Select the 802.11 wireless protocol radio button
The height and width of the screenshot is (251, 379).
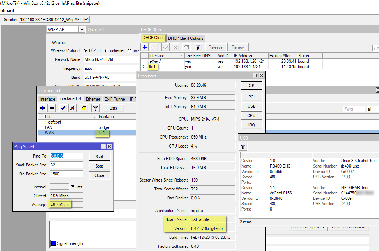(x=85, y=51)
